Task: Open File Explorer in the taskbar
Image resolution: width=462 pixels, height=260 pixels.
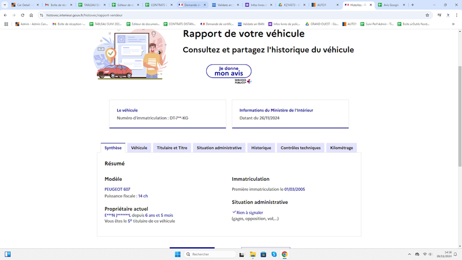Action: 252,254
